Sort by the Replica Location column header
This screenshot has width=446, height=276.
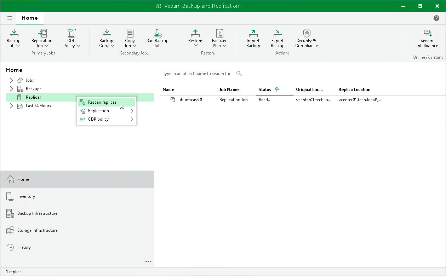pyautogui.click(x=354, y=90)
